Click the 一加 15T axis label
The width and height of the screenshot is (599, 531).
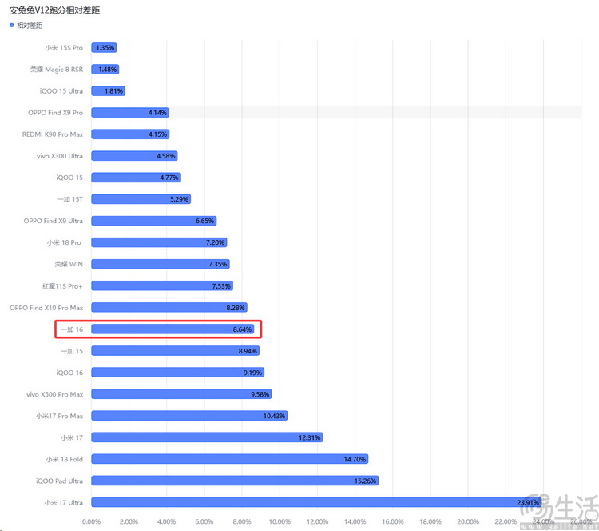(70, 199)
